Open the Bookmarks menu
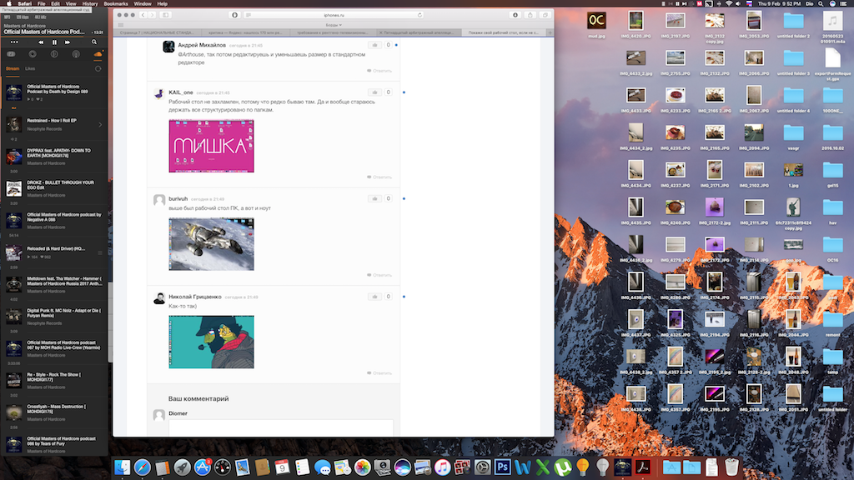854x480 pixels. point(116,3)
